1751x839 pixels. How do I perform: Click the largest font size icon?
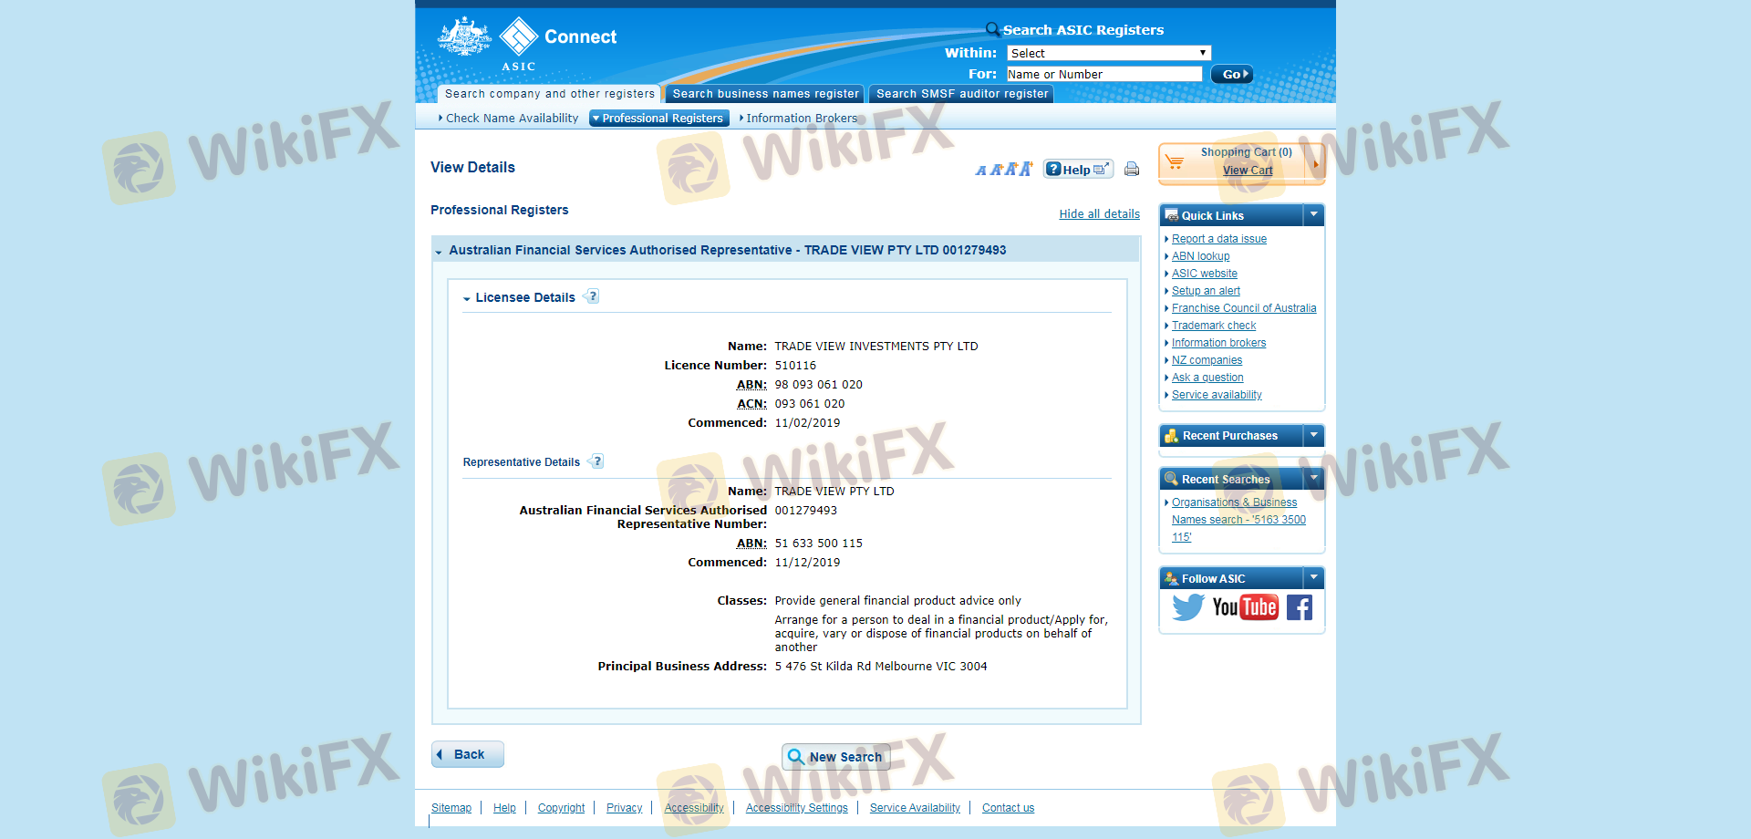click(x=1026, y=169)
